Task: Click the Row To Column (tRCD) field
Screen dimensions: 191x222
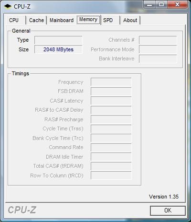Action: coord(111,175)
